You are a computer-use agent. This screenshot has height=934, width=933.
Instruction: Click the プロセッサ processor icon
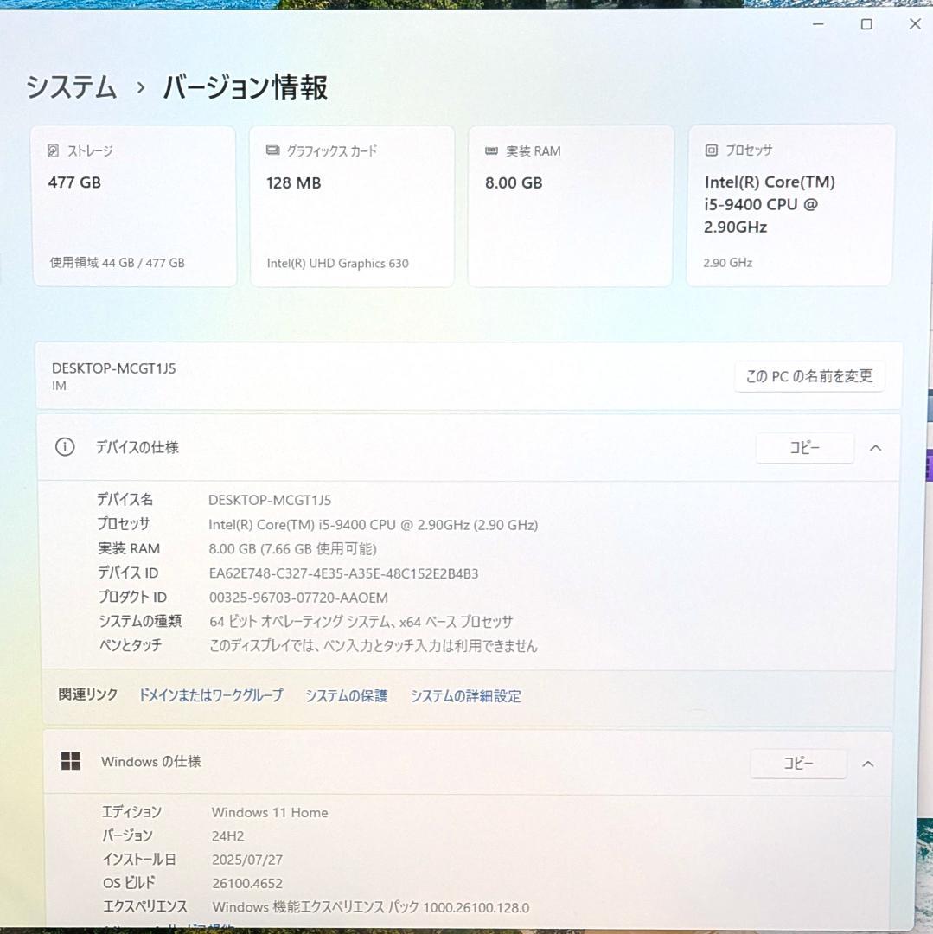[711, 150]
